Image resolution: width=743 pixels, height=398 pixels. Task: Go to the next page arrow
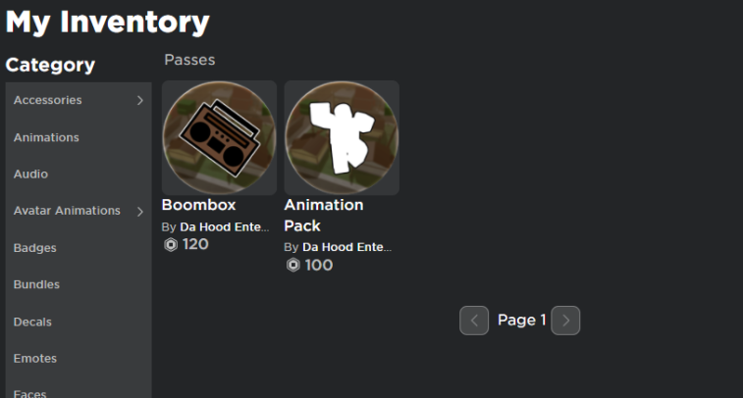pos(565,321)
